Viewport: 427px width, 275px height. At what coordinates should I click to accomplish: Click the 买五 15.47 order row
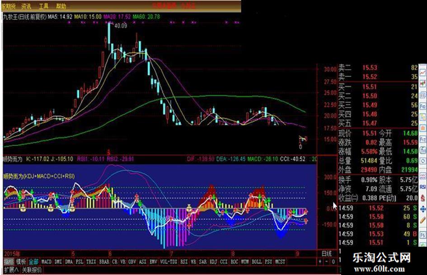point(378,123)
